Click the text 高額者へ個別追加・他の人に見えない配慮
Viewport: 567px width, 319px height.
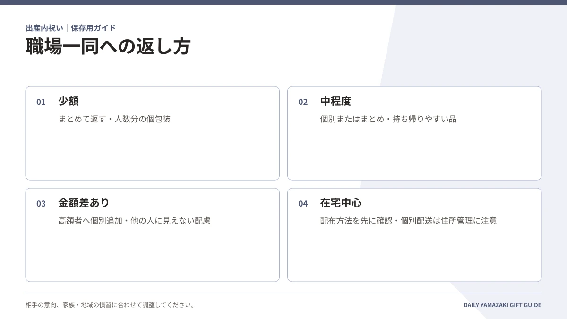(134, 221)
